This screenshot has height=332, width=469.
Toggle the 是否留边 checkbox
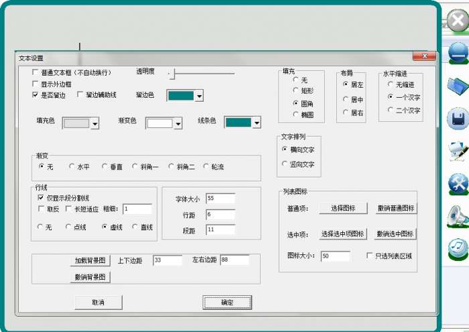(x=36, y=96)
